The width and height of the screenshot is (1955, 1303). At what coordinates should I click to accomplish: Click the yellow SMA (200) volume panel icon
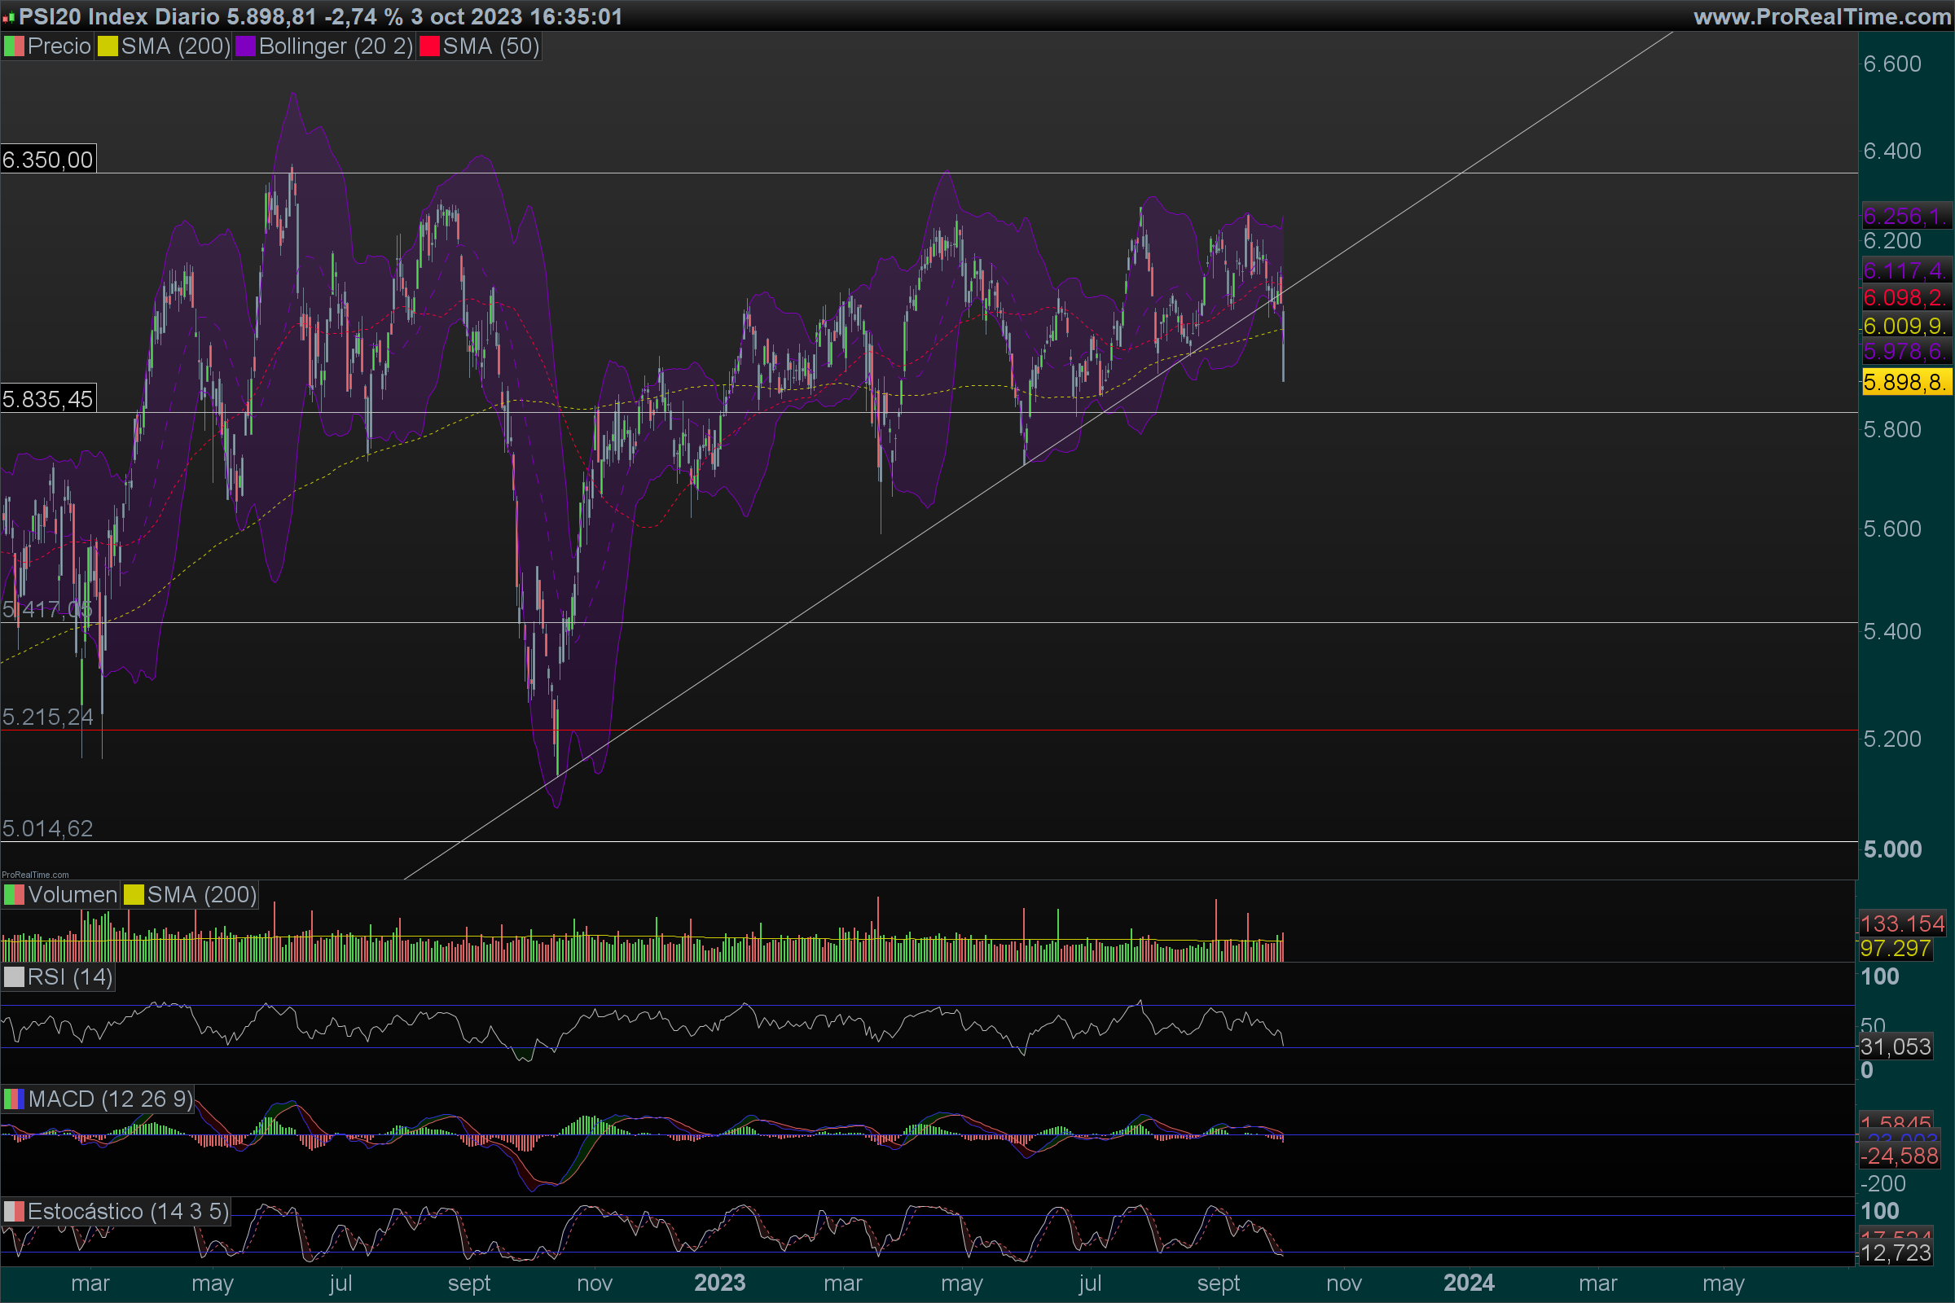(x=133, y=895)
